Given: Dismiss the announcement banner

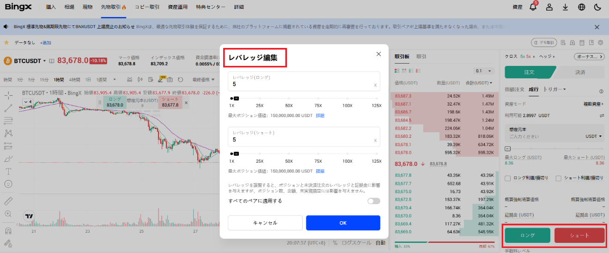Looking at the screenshot, I should tap(597, 27).
